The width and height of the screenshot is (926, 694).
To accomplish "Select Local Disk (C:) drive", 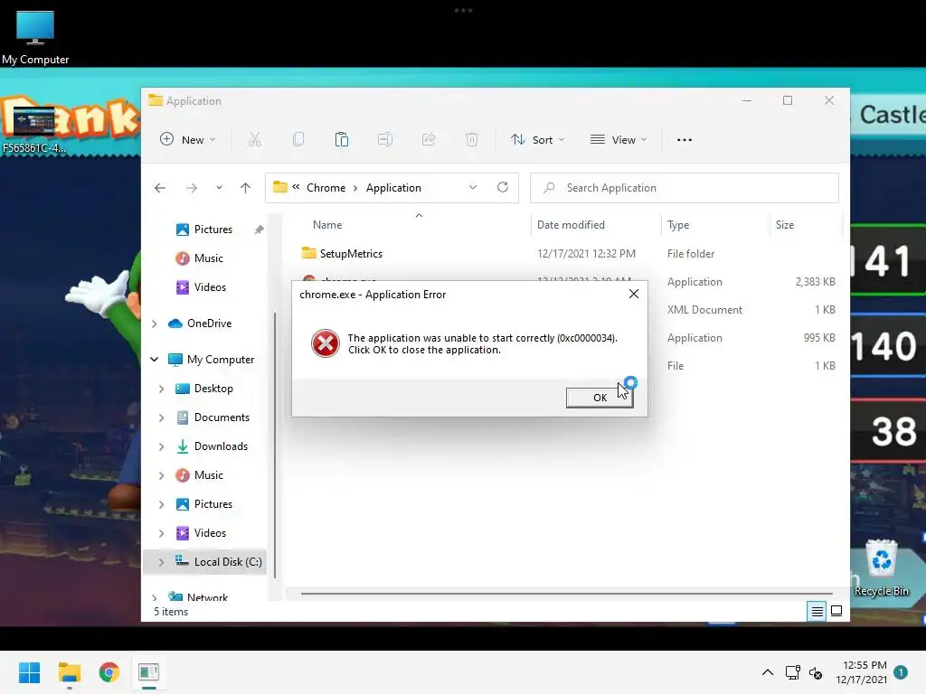I will coord(227,562).
